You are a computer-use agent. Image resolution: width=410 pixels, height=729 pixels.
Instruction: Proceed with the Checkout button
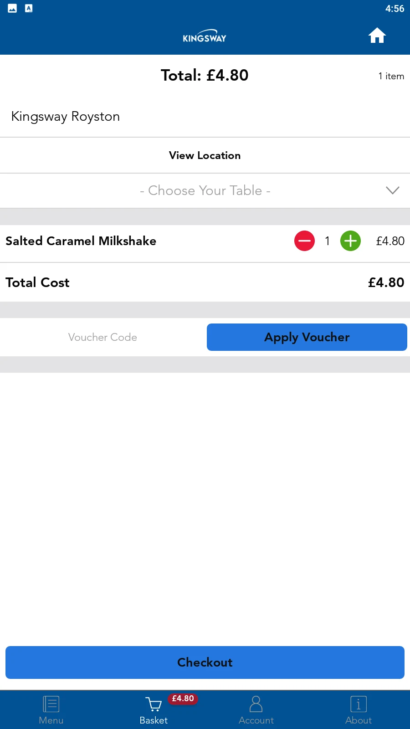click(x=205, y=662)
